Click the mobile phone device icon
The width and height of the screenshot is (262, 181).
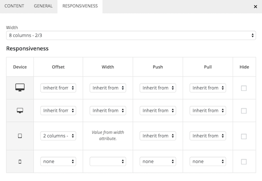click(20, 161)
